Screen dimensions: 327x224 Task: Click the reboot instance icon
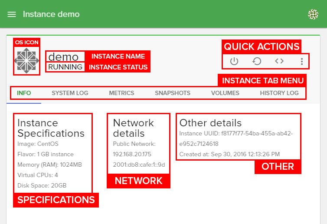click(x=257, y=61)
